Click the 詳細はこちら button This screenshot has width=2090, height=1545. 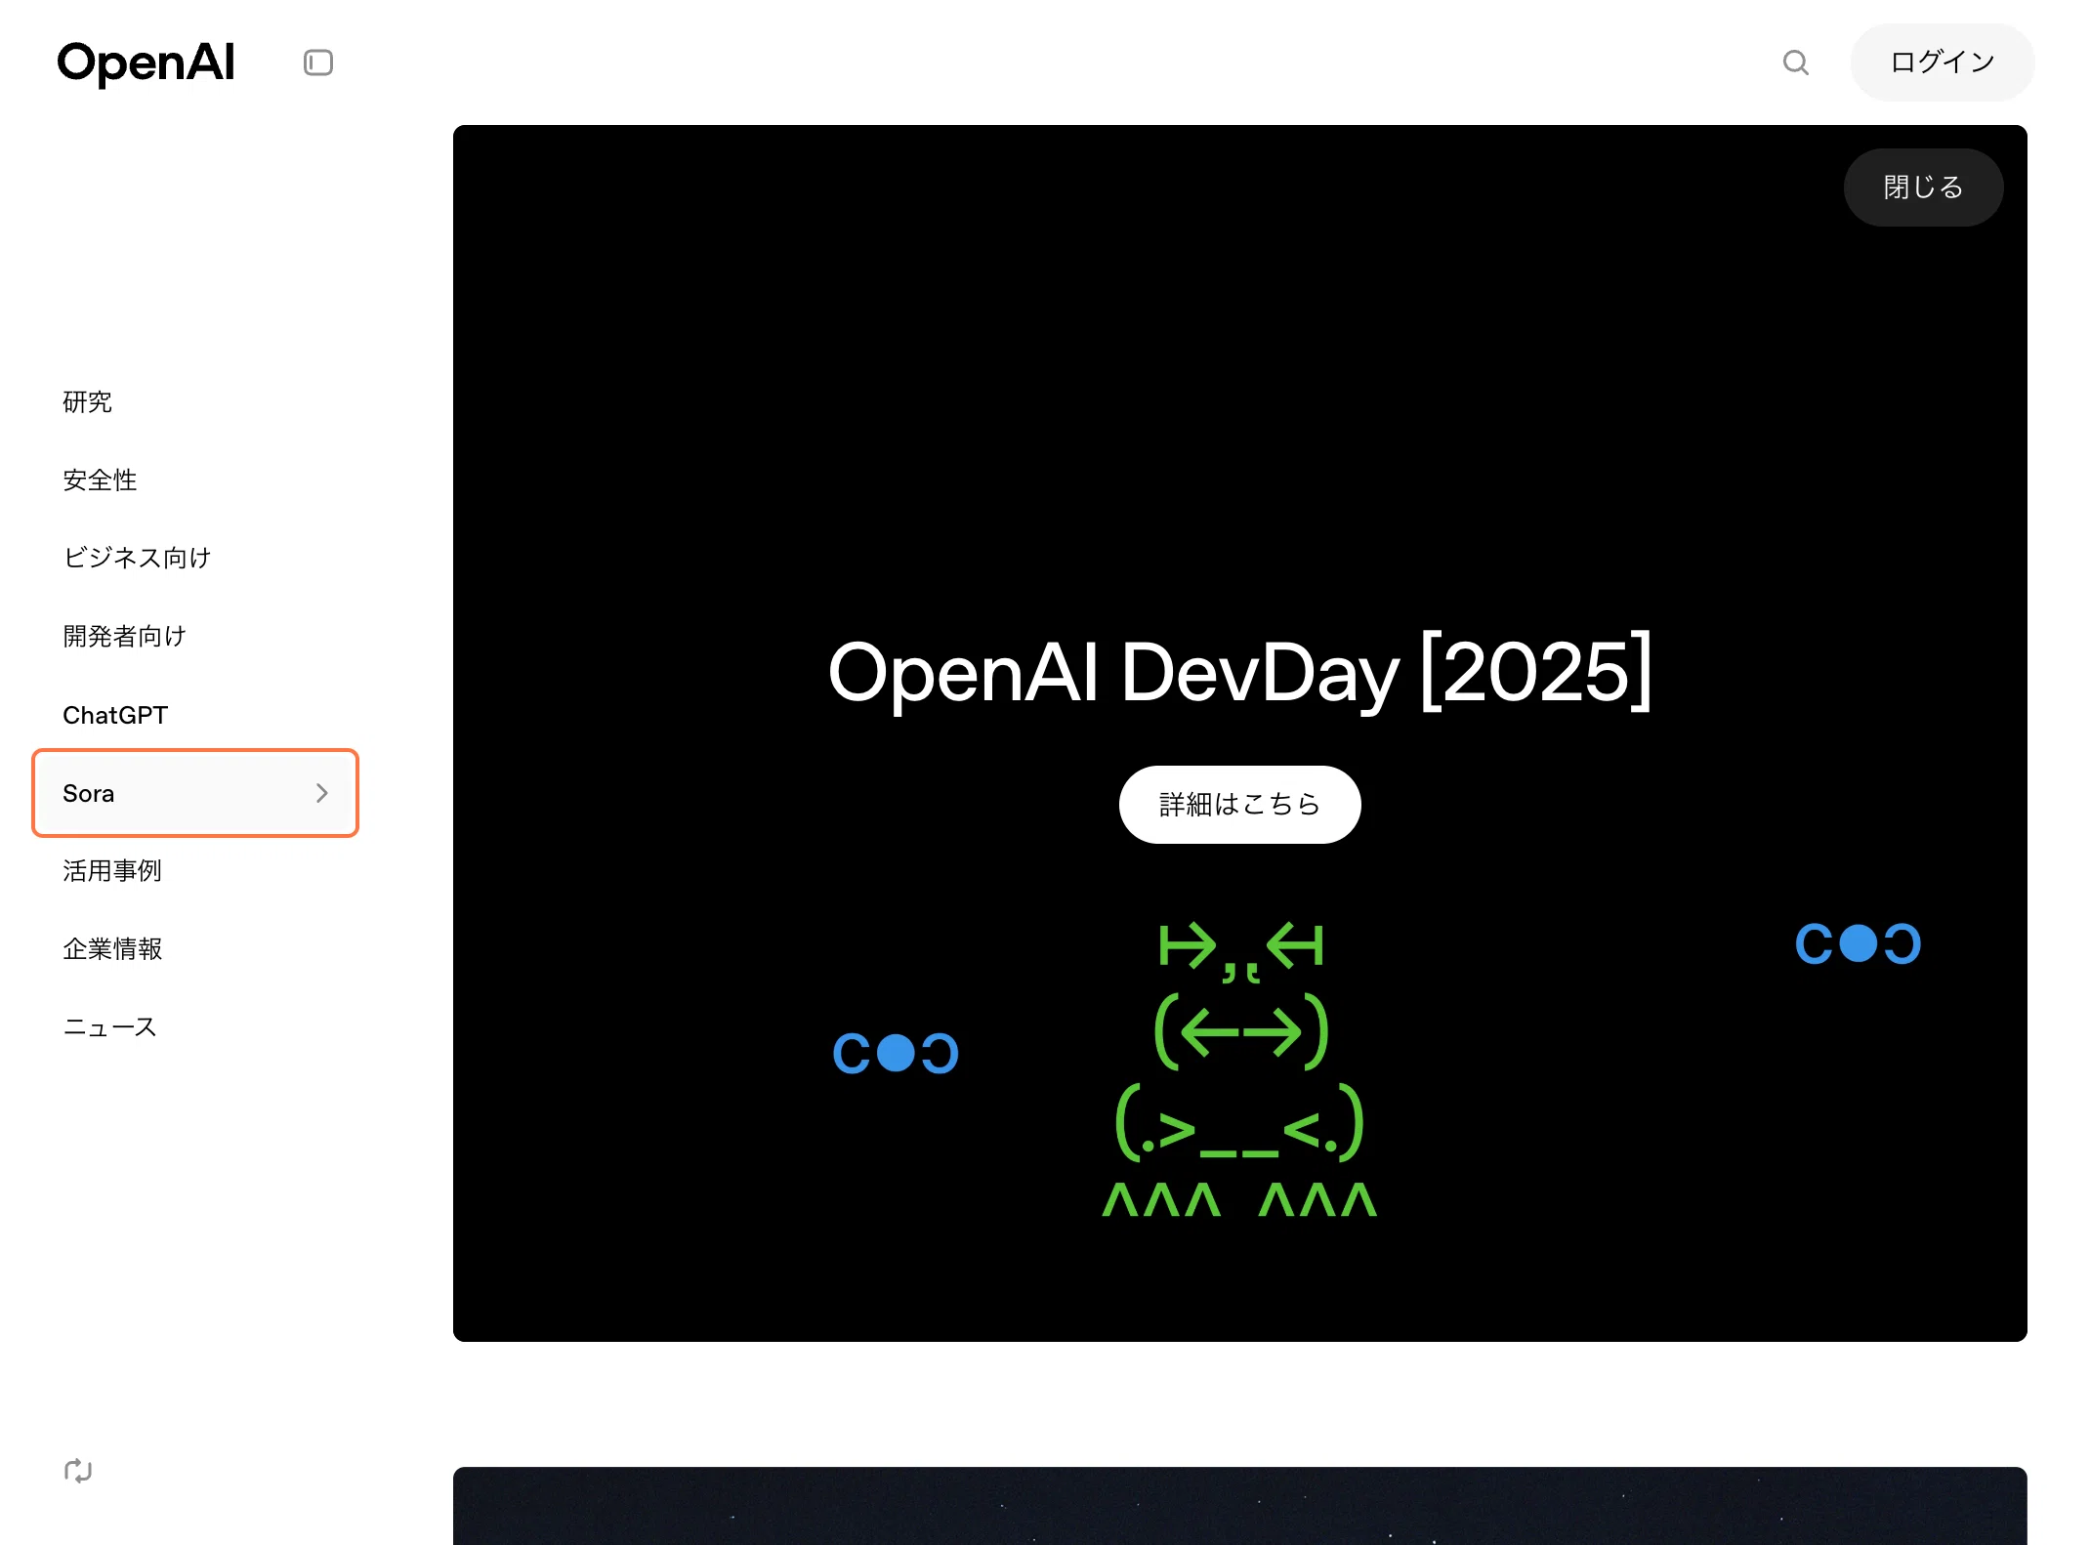click(1239, 805)
